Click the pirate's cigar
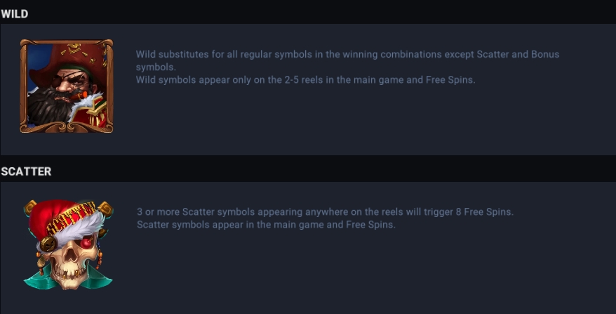 [81, 96]
